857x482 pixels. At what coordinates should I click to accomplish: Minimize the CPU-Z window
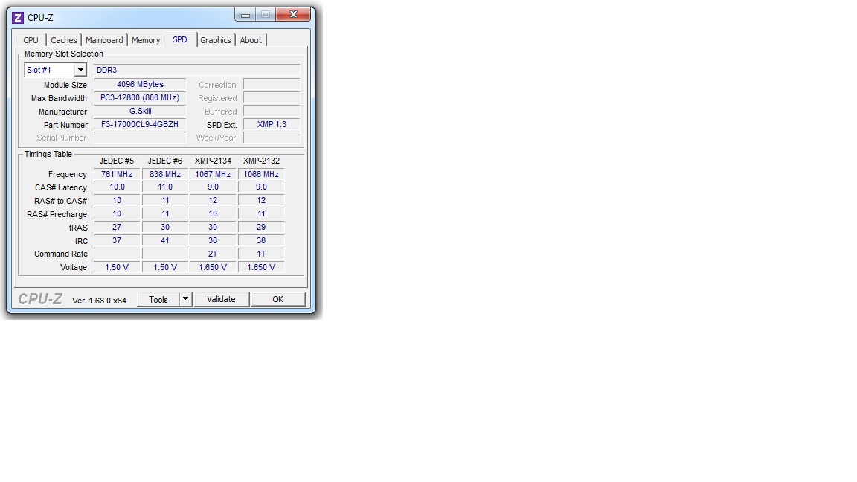click(245, 15)
